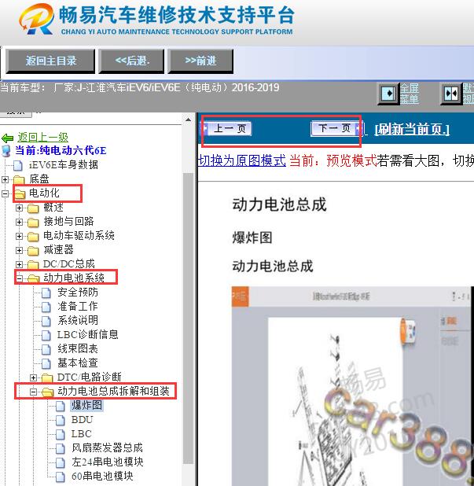Screen dimensions: 474x486
Task: Open the BDU tree item
Action: click(x=82, y=420)
